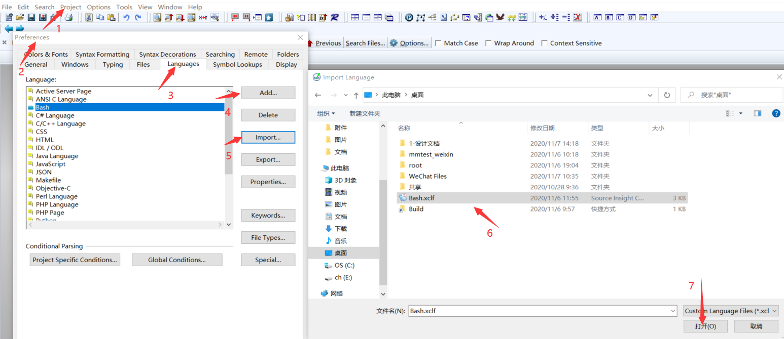Enable the Match Case checkbox
Viewport: 784px width, 339px height.
438,43
